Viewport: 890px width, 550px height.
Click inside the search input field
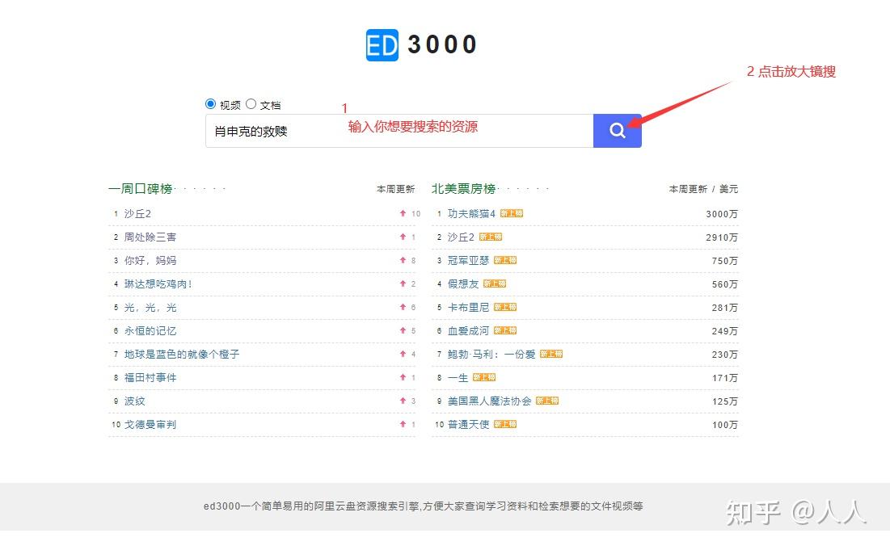coord(364,130)
